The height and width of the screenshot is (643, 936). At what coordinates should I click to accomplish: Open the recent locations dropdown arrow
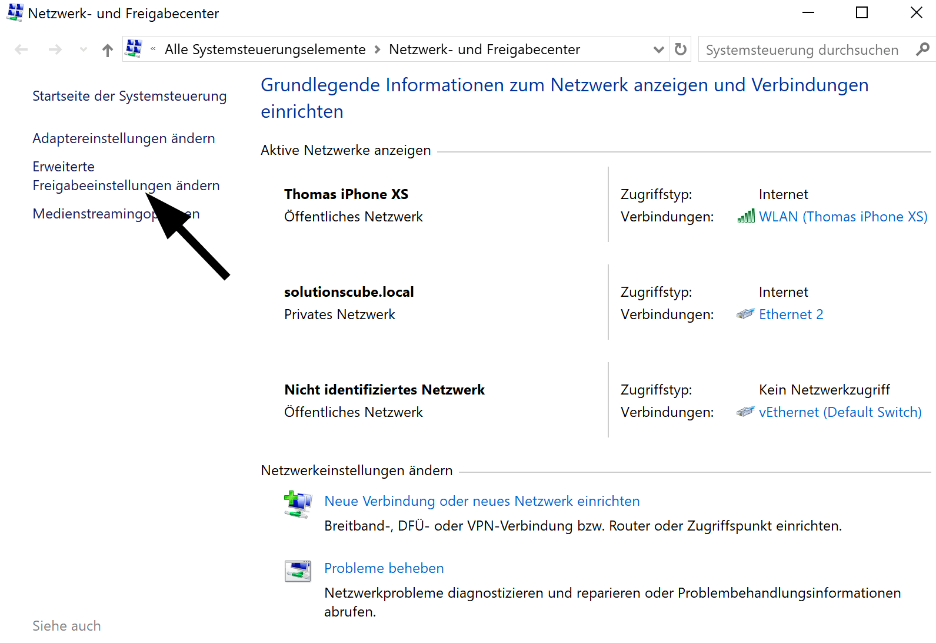pyautogui.click(x=84, y=50)
